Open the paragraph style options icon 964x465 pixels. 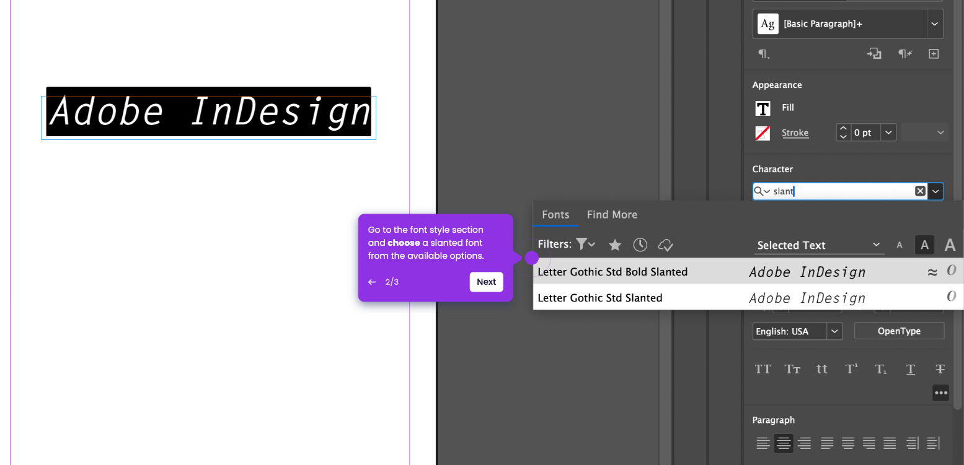click(764, 54)
